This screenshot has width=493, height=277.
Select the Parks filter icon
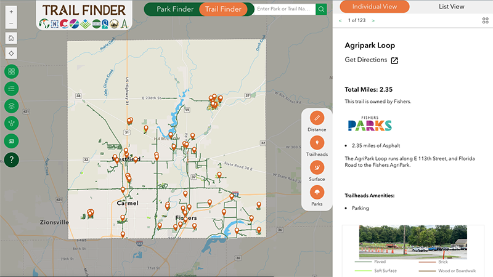click(x=317, y=193)
